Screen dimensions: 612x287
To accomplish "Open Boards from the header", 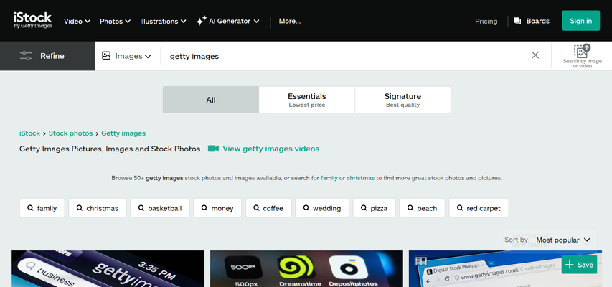I will 531,21.
